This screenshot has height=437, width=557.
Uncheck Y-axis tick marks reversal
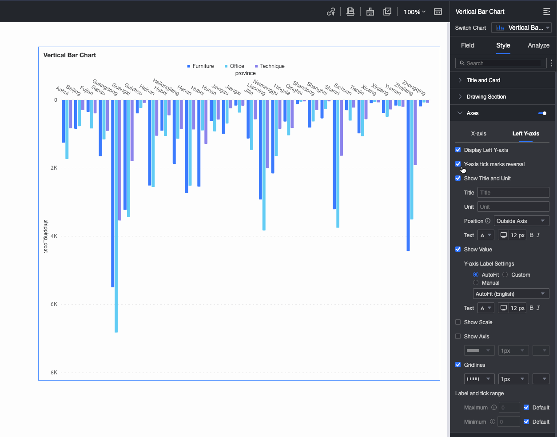pos(458,164)
